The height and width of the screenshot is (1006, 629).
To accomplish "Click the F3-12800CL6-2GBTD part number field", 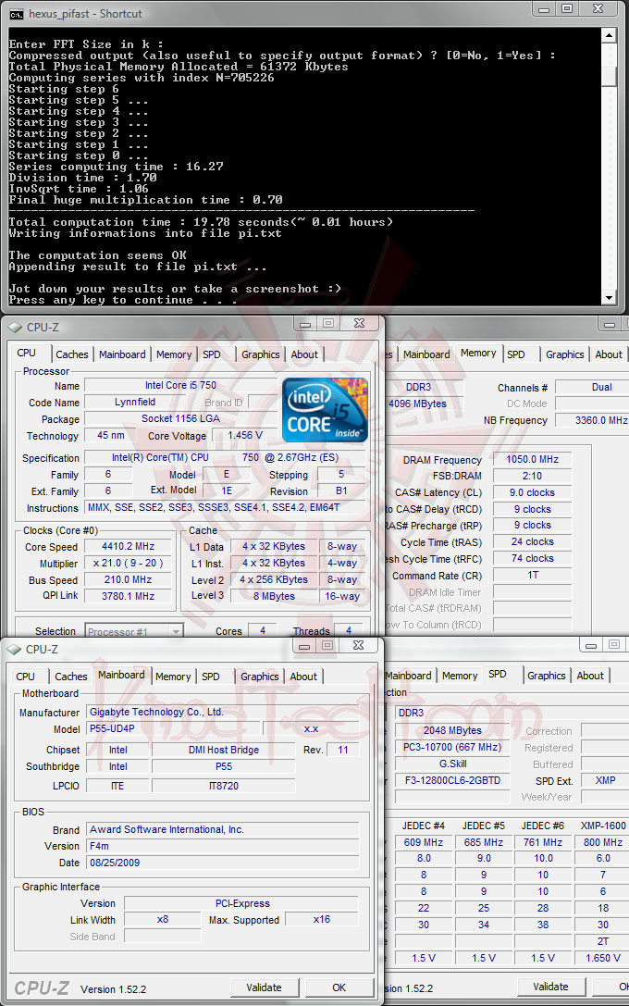I will pos(452,780).
